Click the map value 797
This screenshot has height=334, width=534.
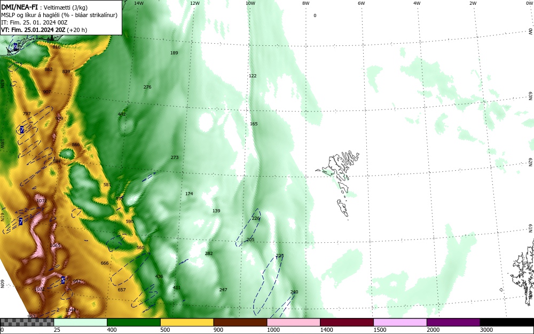(x=27, y=114)
